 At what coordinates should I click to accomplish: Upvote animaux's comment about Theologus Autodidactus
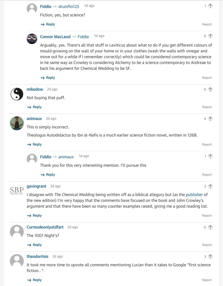click(210, 119)
